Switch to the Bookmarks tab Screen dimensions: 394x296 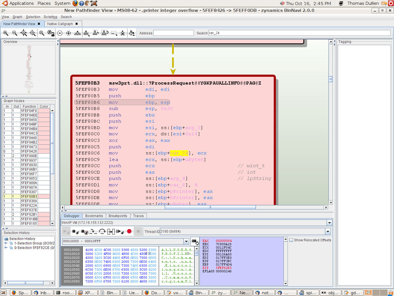(x=94, y=216)
